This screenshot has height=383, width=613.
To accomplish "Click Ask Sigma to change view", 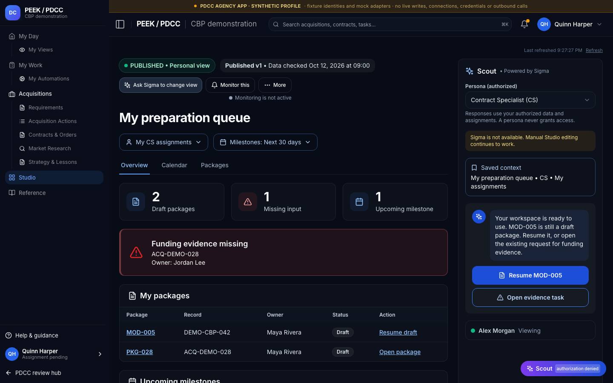I will [x=160, y=85].
